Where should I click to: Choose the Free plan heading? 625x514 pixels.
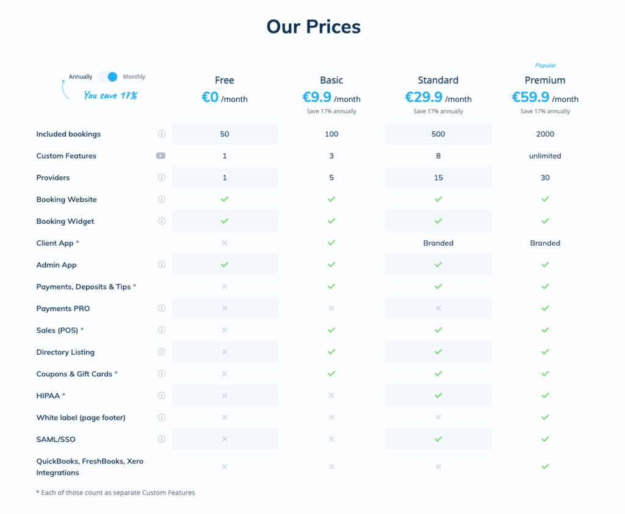[x=225, y=80]
